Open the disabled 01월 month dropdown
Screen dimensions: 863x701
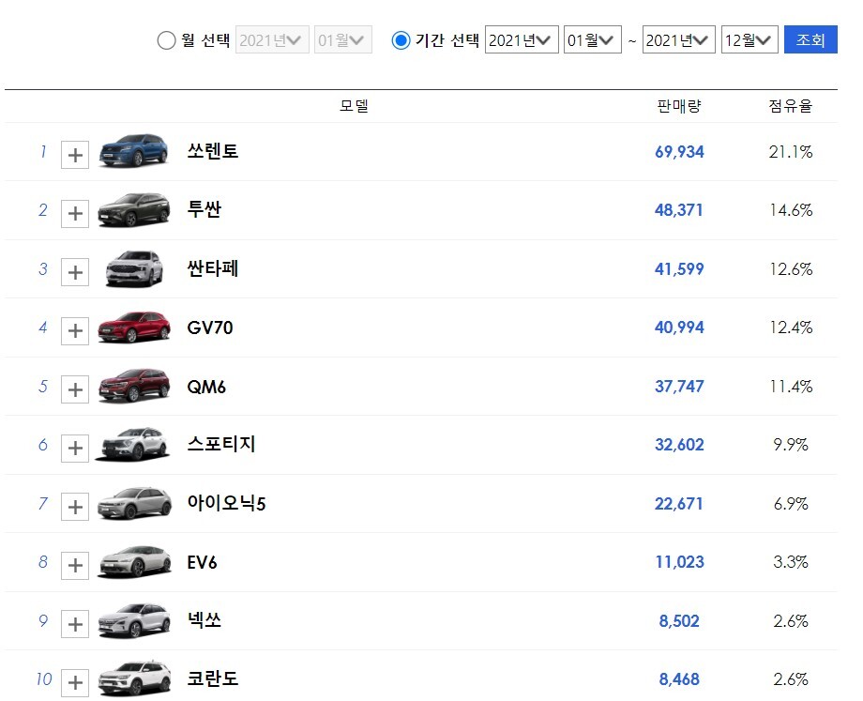click(x=343, y=39)
